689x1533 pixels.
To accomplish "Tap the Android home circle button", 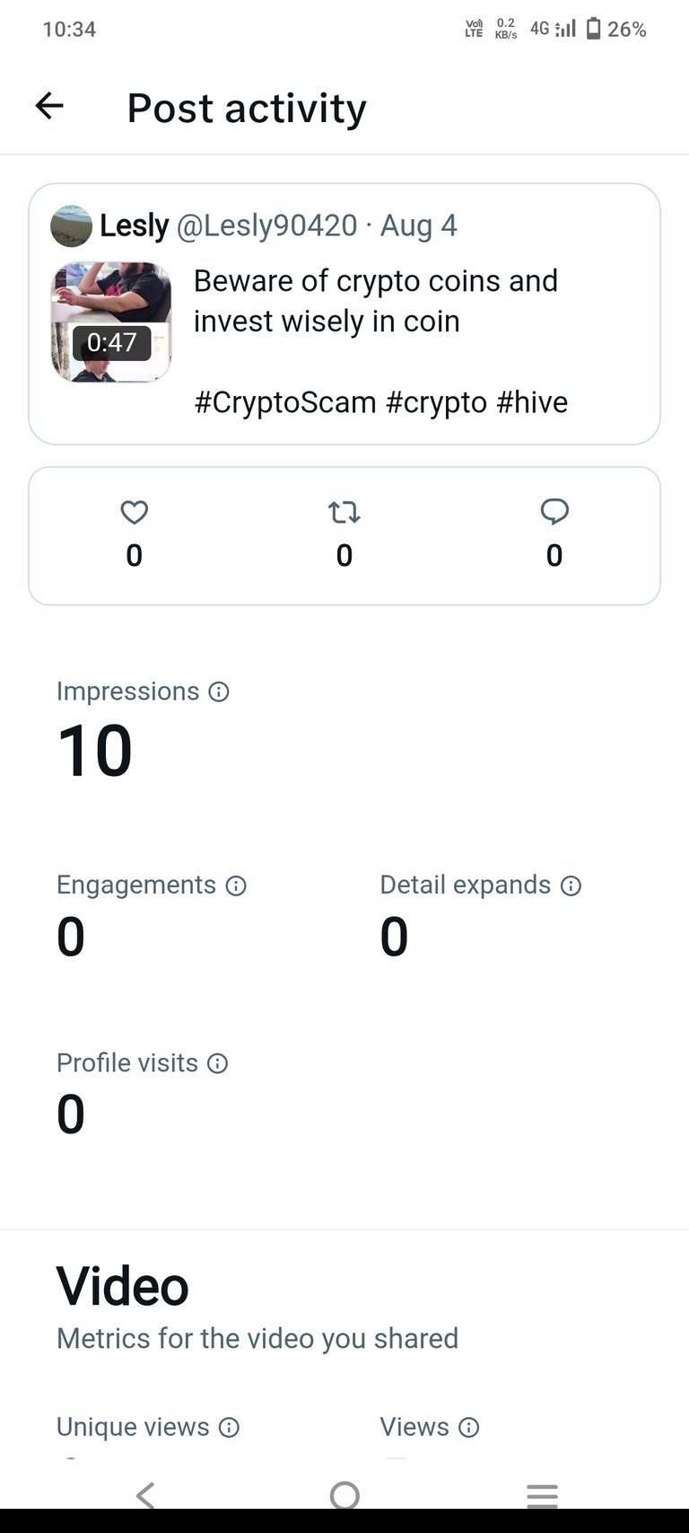I will (344, 1495).
